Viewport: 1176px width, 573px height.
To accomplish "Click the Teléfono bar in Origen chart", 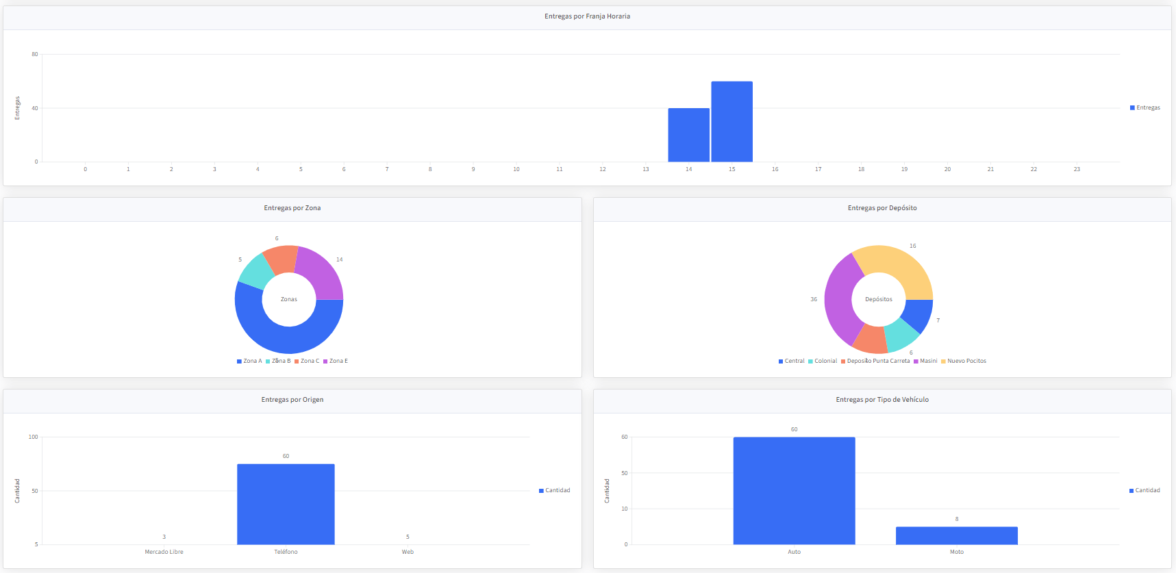I will pyautogui.click(x=286, y=504).
